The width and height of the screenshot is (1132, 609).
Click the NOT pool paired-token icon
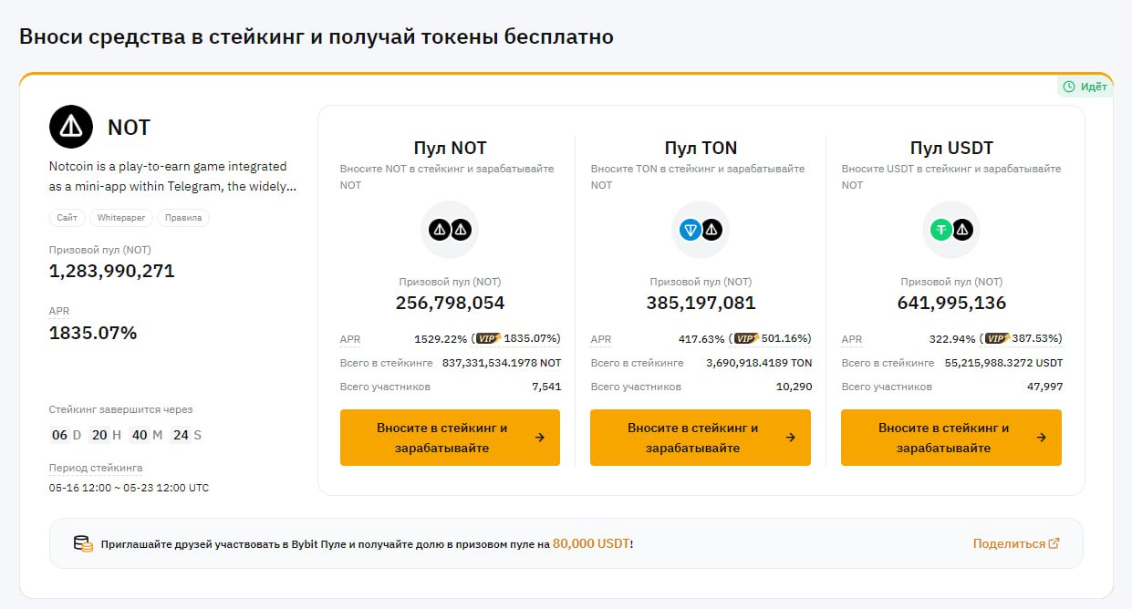click(x=450, y=230)
